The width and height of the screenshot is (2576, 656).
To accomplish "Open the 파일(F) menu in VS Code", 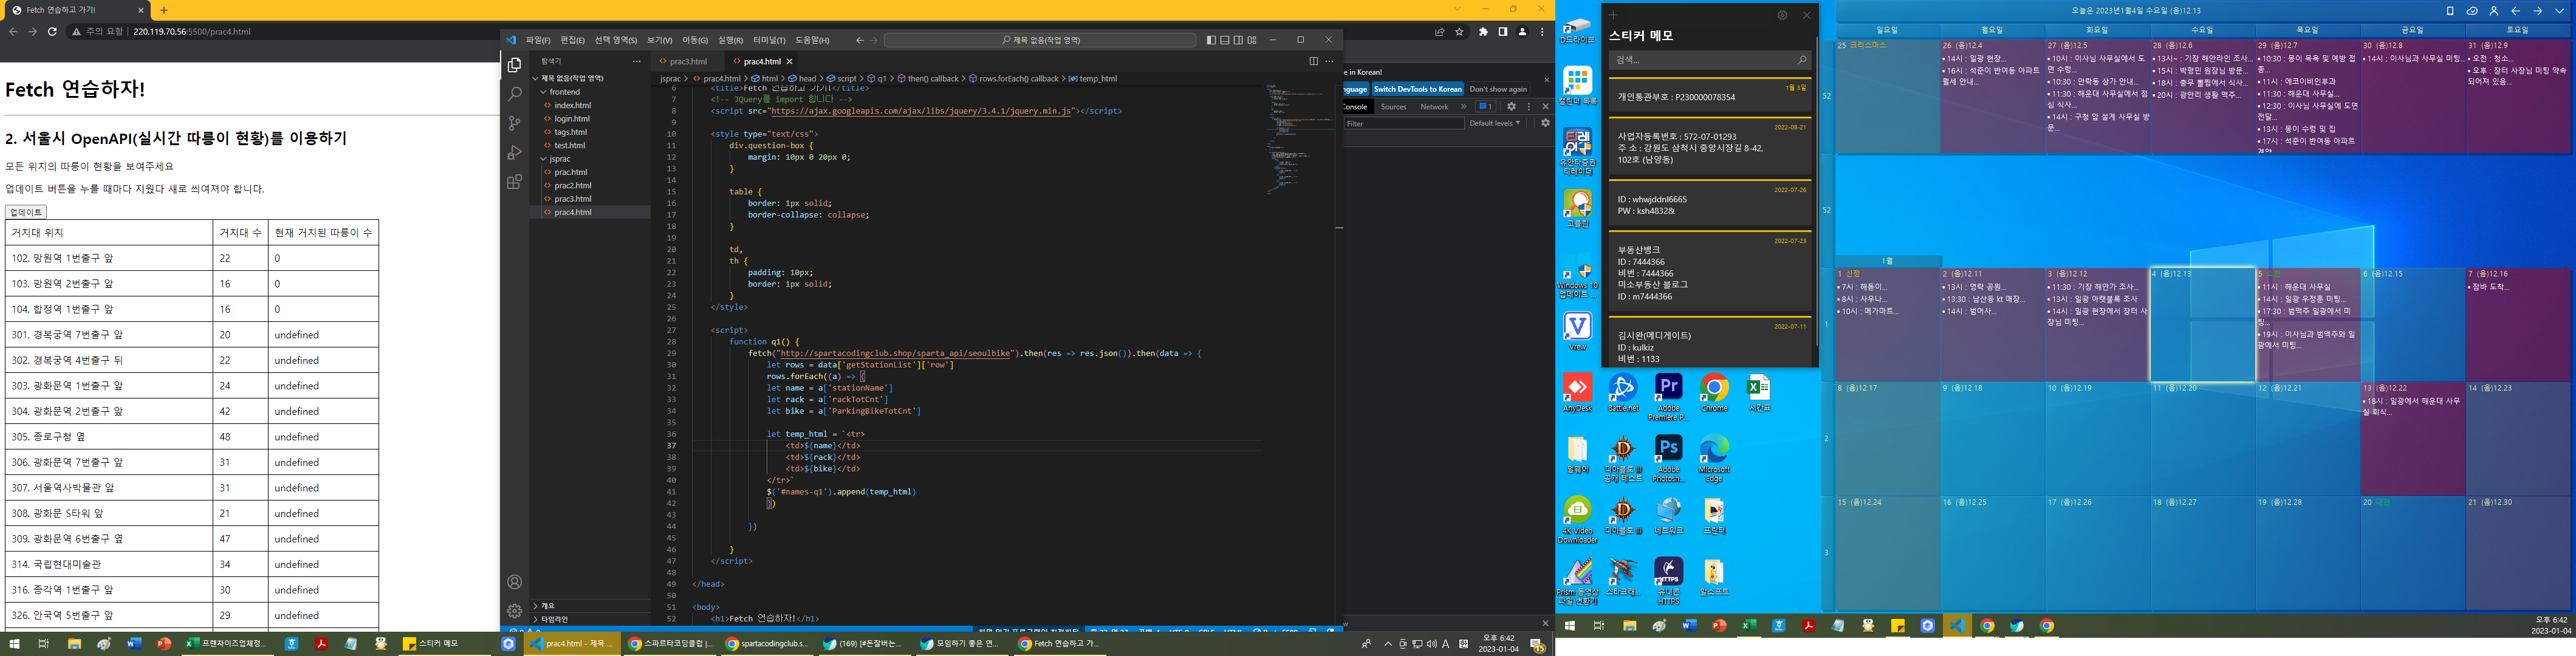I will point(538,40).
